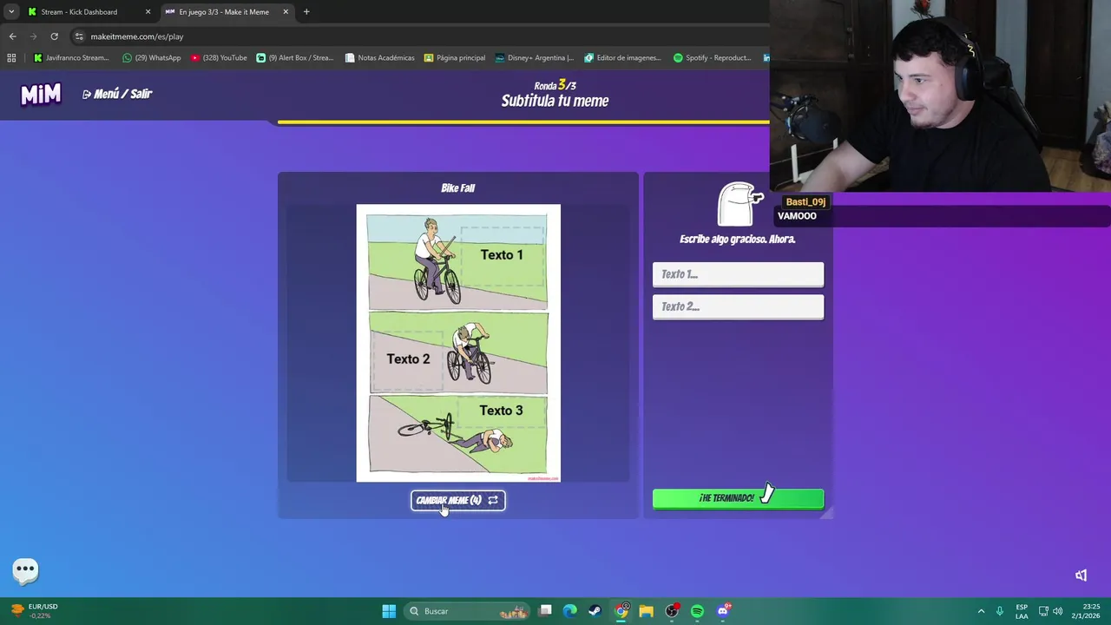The height and width of the screenshot is (625, 1111).
Task: Click the Texto 2 label on meme
Action: tap(408, 359)
